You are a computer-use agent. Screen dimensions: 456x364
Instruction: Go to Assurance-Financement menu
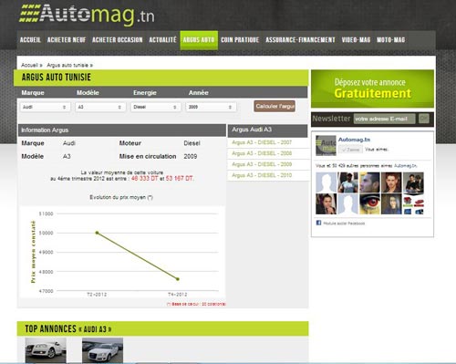pos(300,40)
